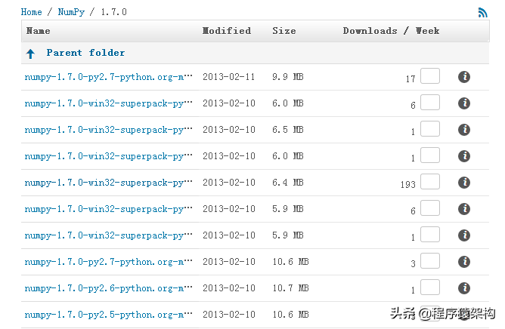Click the '1.7.0' breadcrumb text
This screenshot has width=505, height=329.
(x=114, y=12)
